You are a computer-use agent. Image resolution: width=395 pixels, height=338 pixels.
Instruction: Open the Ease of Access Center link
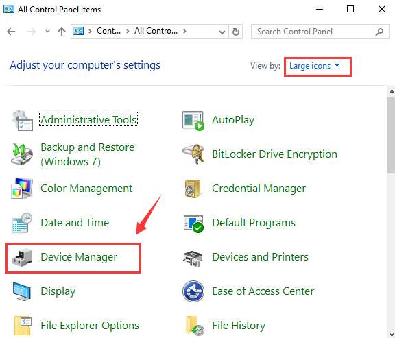263,291
